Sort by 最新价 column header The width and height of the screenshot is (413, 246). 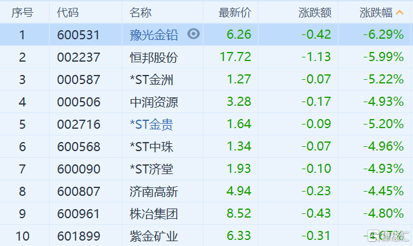tap(235, 12)
